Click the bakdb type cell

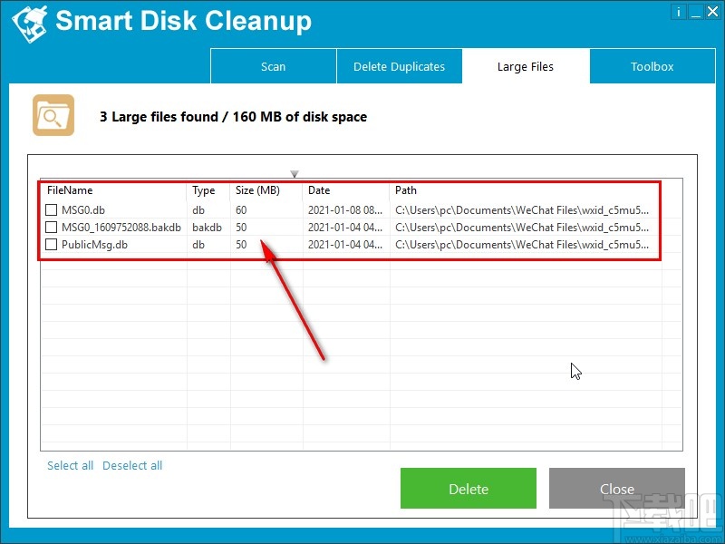click(x=208, y=228)
